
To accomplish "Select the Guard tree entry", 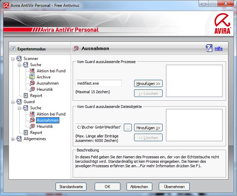I will 29,102.
